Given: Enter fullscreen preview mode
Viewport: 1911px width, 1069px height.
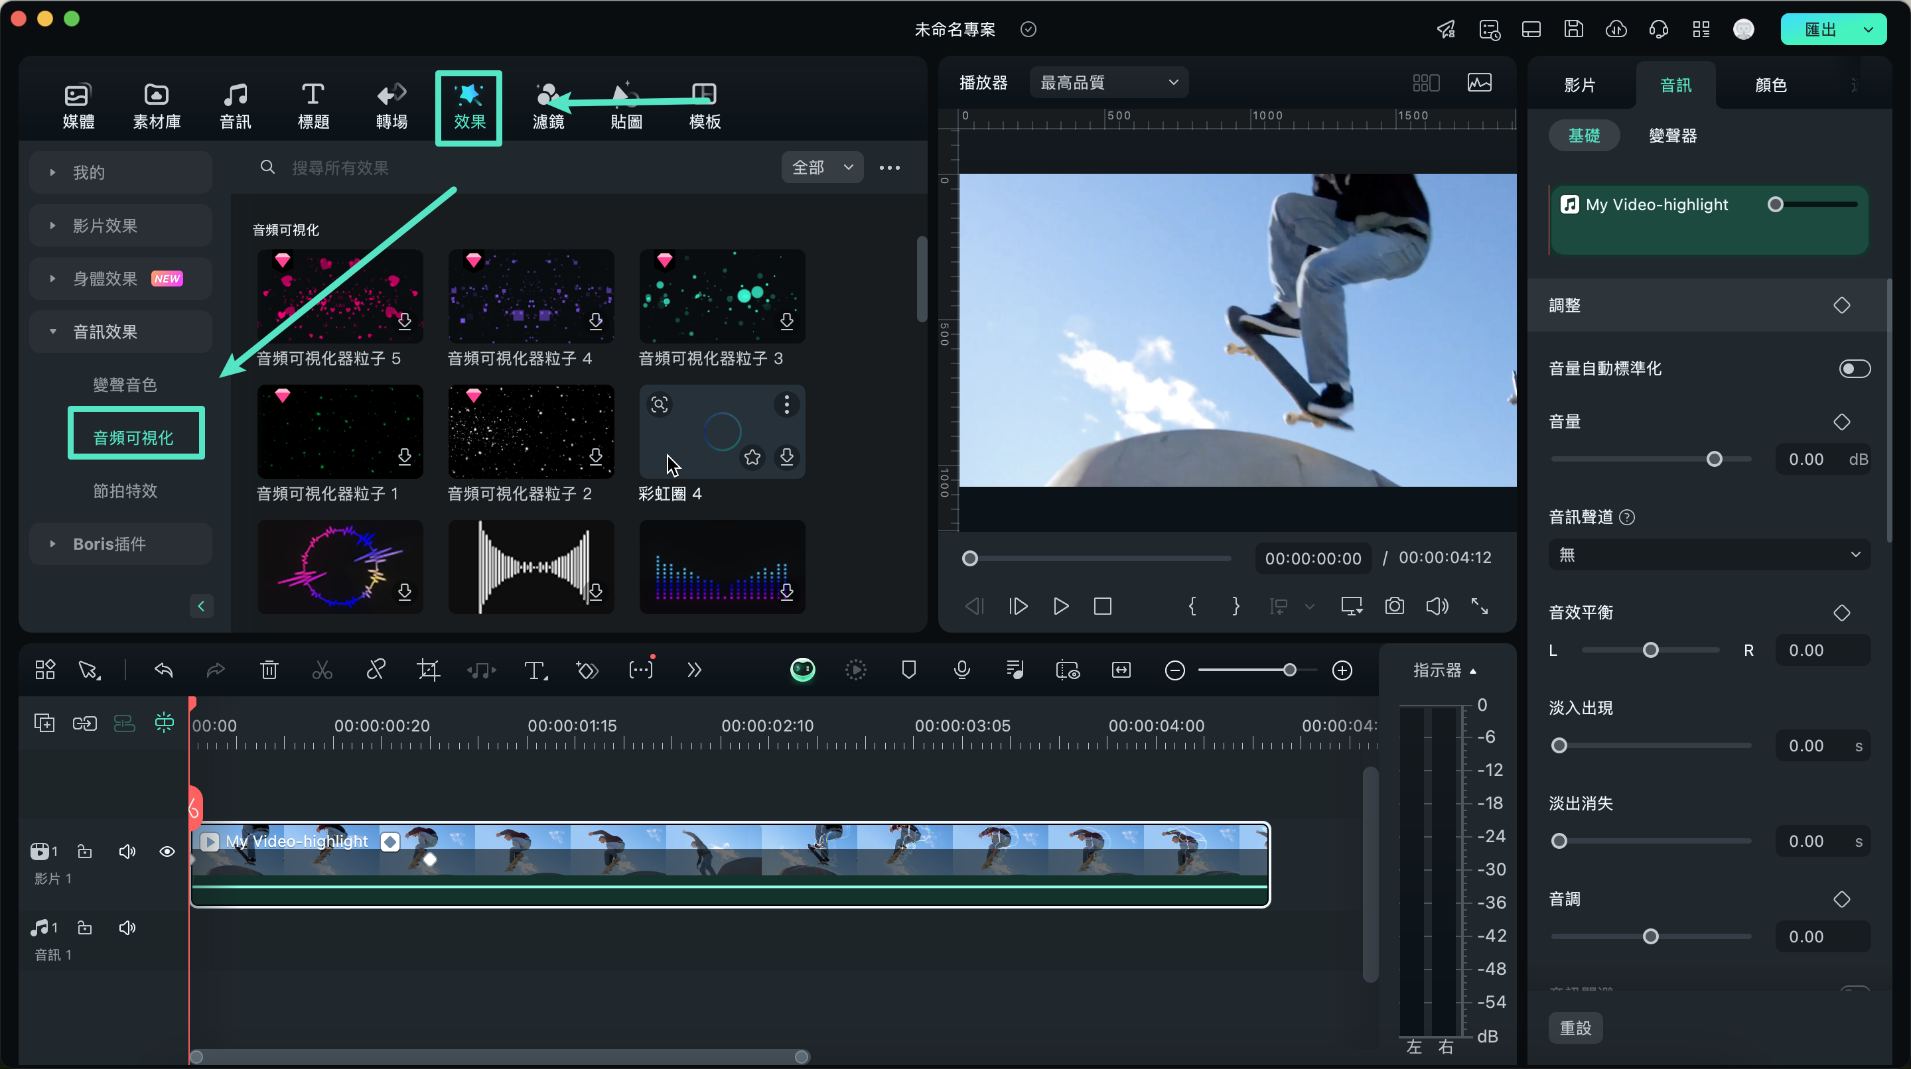Looking at the screenshot, I should pos(1479,606).
